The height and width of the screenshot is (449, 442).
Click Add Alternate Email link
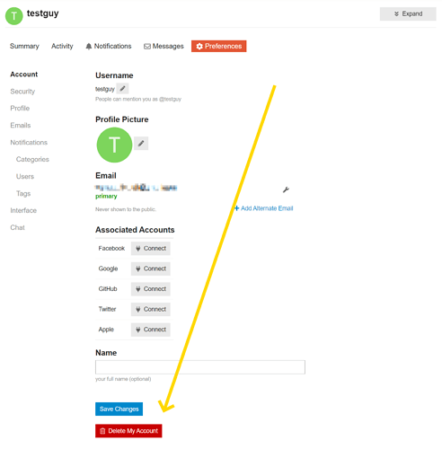point(263,208)
